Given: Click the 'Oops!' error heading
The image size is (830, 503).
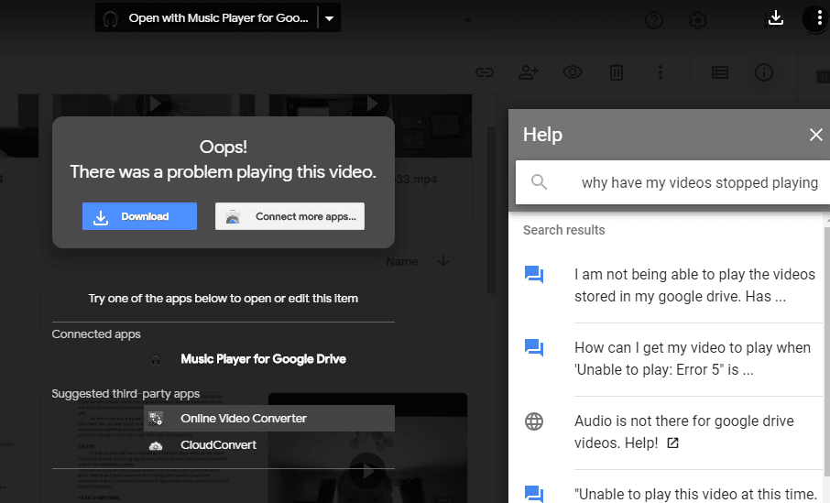Looking at the screenshot, I should click(x=223, y=147).
